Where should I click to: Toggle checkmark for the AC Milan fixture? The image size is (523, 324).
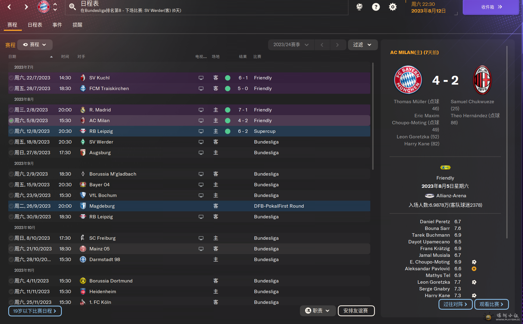click(x=11, y=121)
